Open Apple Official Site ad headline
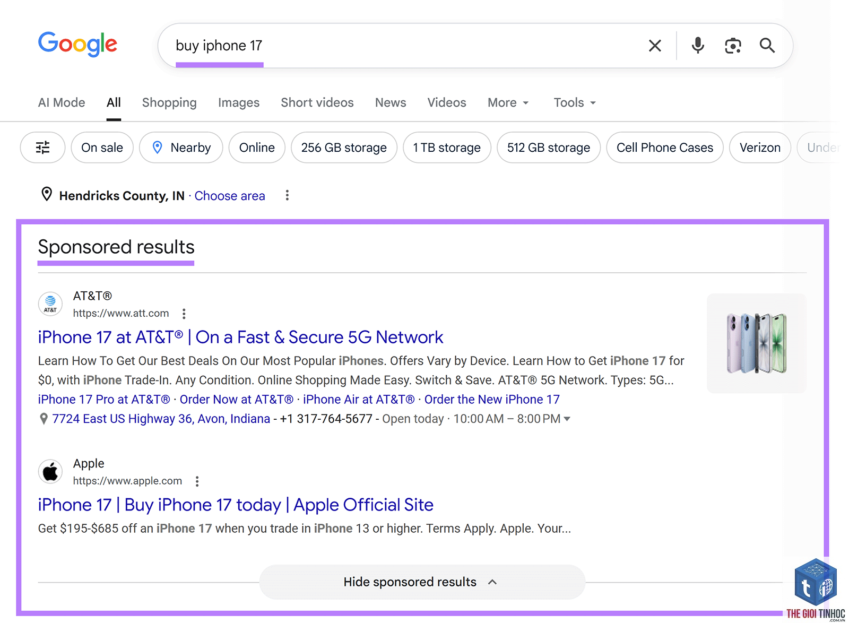This screenshot has width=849, height=623. coord(236,505)
